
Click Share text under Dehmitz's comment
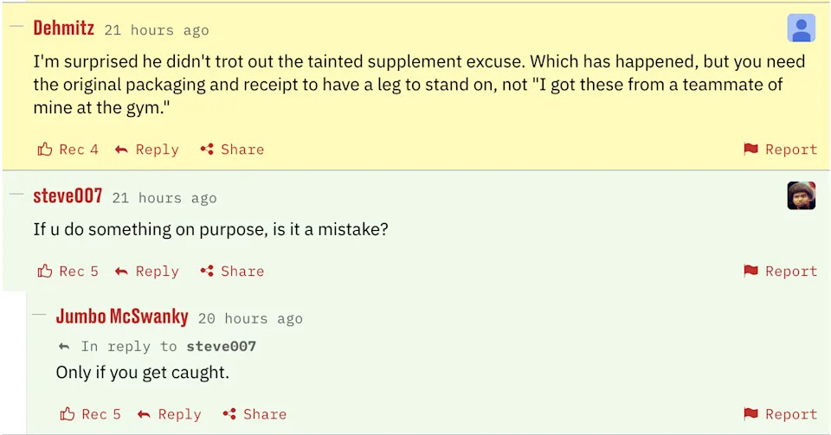(242, 150)
